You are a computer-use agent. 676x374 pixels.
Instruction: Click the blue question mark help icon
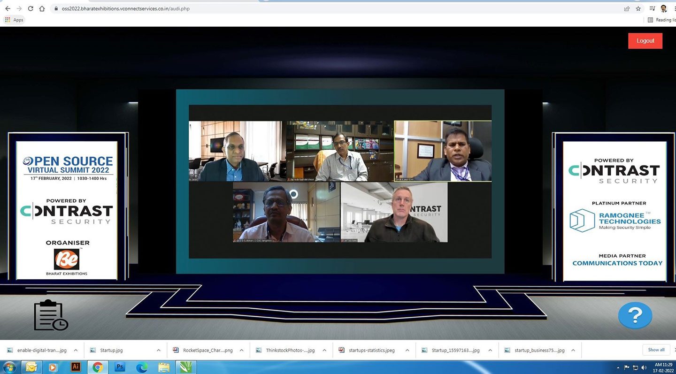635,315
